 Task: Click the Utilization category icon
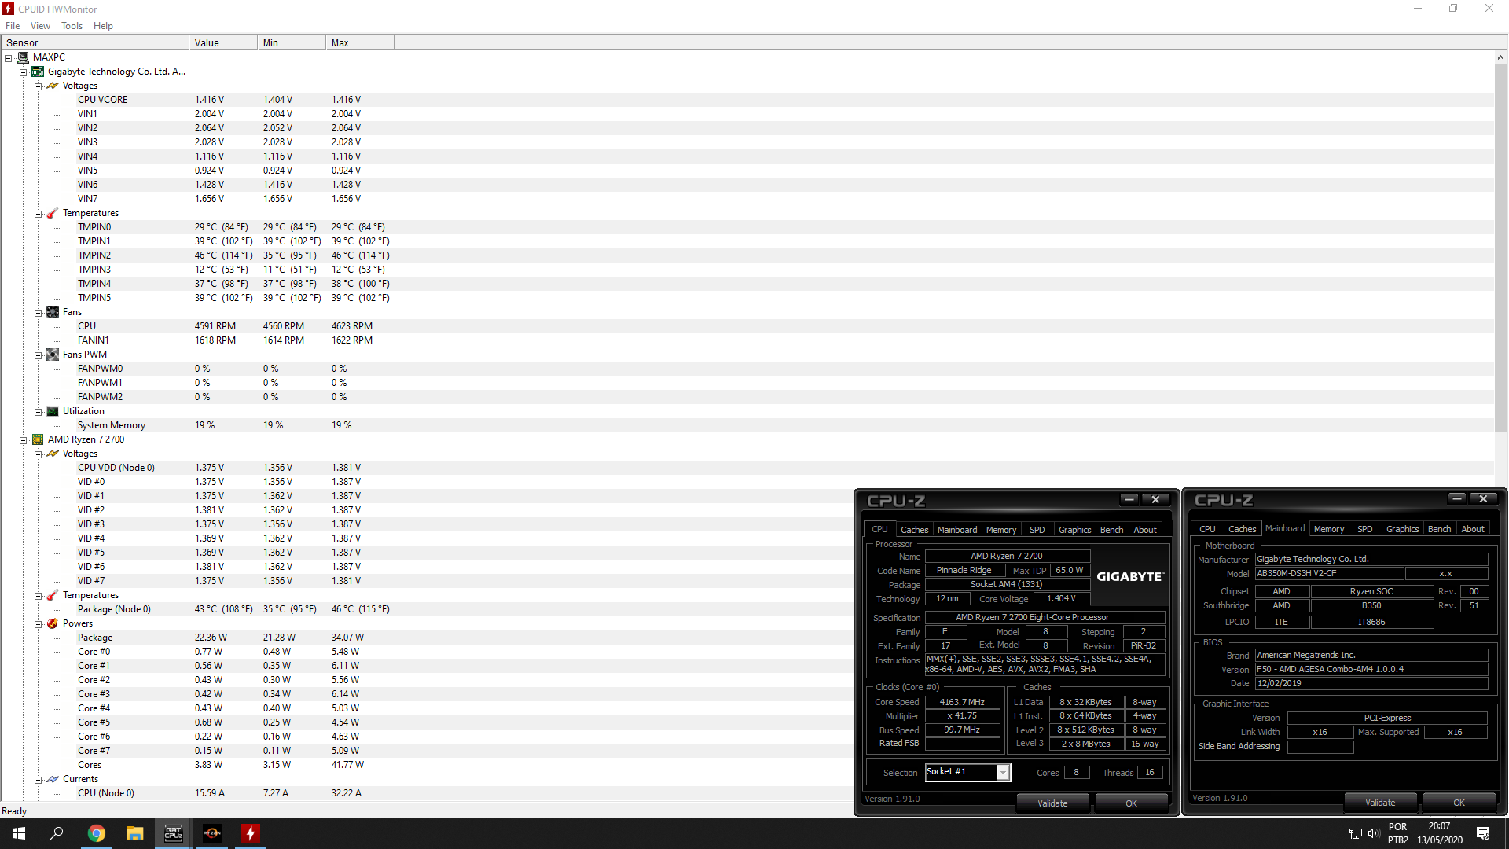(x=53, y=411)
